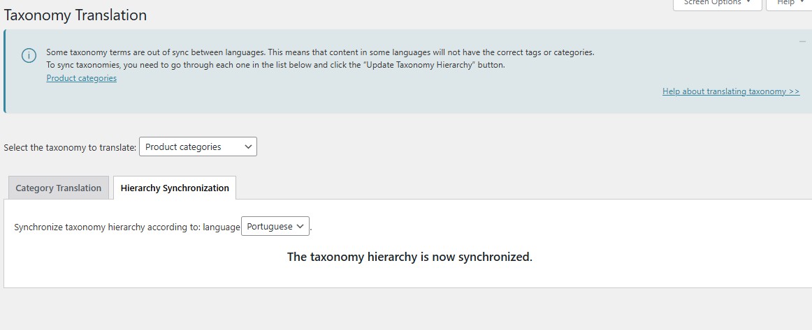812x330 pixels.
Task: Click the notice line mentioning Update Taxonomy Hierarchy
Action: pyautogui.click(x=275, y=65)
